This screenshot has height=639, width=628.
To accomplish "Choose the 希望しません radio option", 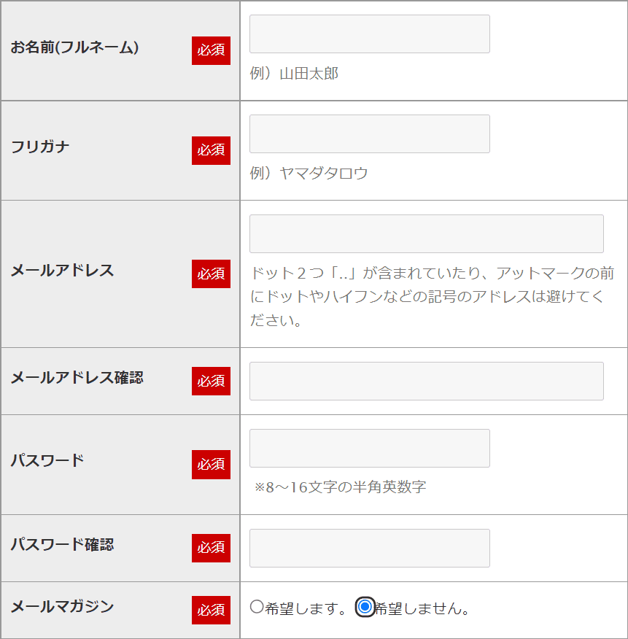I will tap(365, 607).
